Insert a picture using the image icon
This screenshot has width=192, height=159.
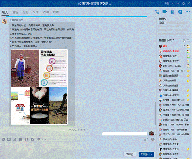[33, 139]
